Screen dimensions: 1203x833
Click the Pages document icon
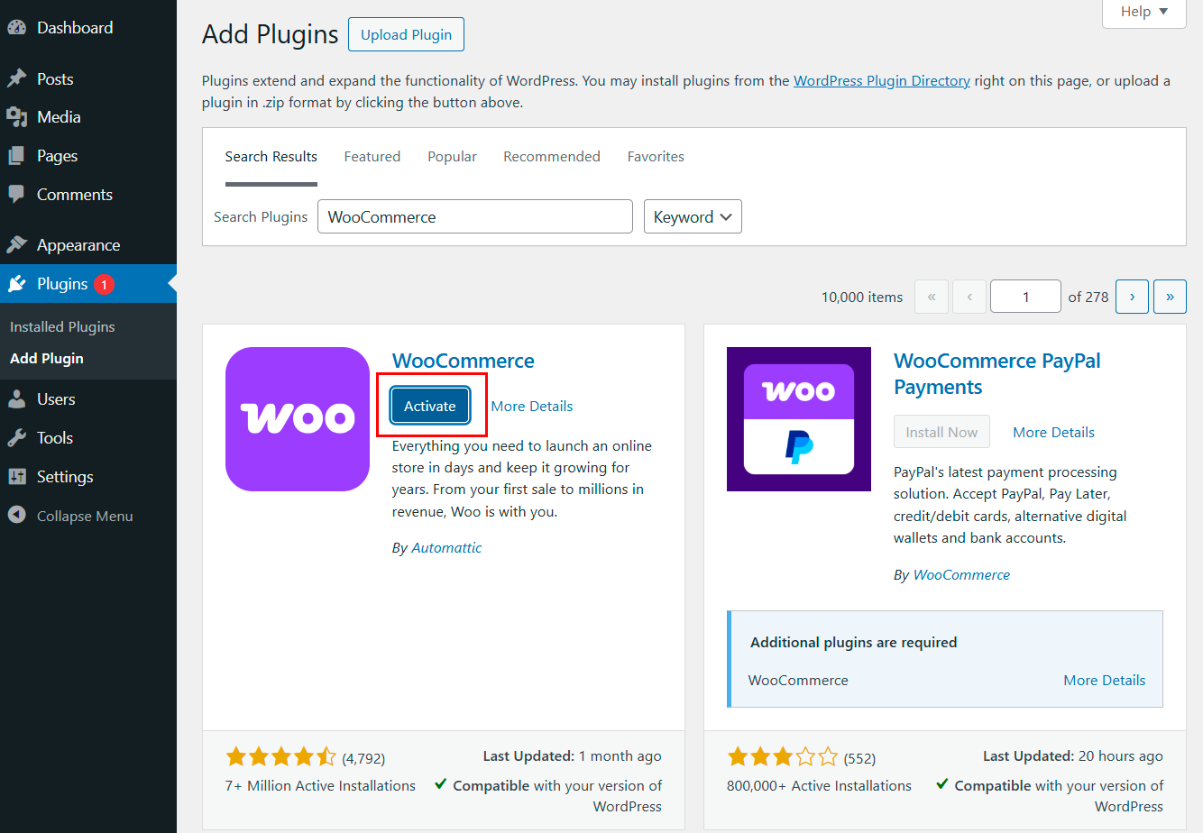click(16, 156)
